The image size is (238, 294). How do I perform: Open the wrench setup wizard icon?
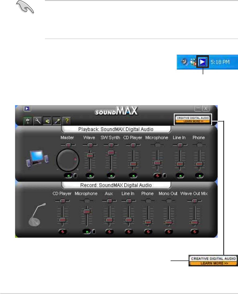click(x=37, y=121)
